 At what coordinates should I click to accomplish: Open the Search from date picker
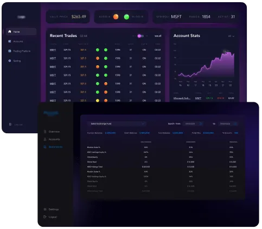point(200,123)
